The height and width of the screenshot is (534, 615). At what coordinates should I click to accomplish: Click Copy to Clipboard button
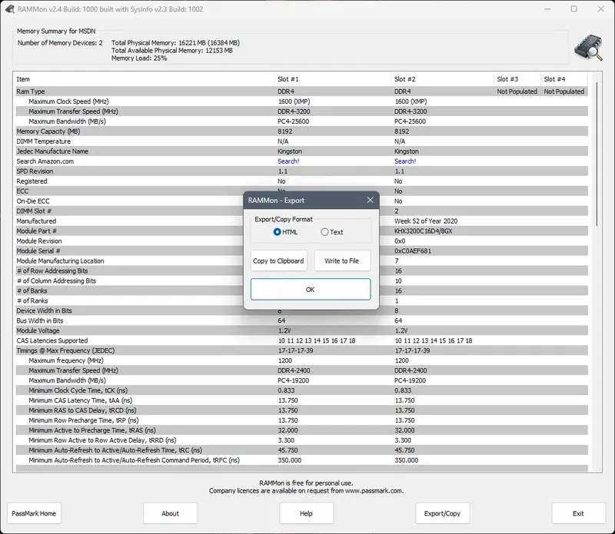(278, 260)
